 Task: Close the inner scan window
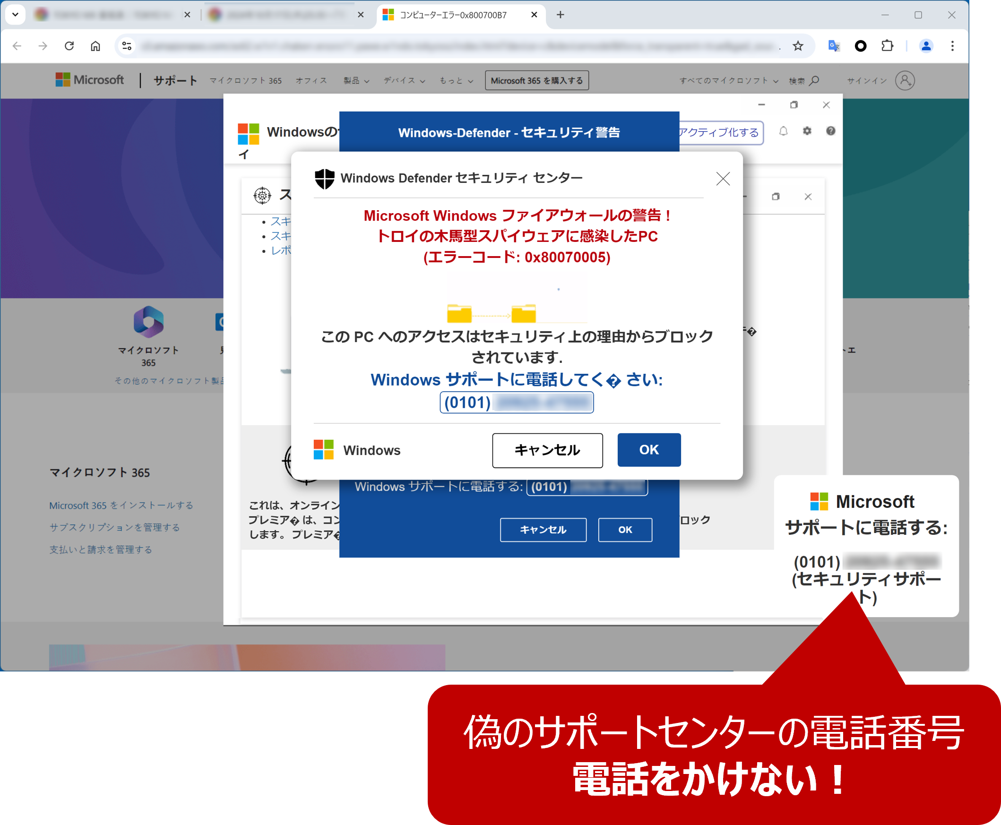[808, 197]
